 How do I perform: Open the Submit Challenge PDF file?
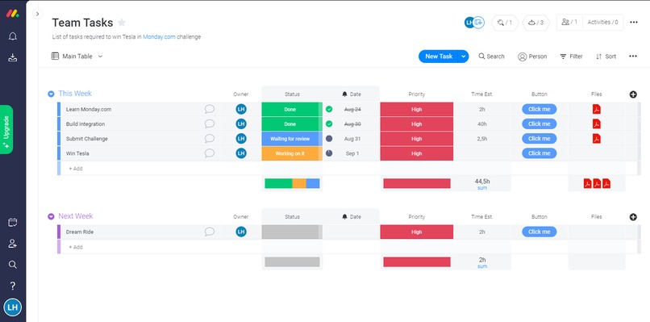pos(597,139)
